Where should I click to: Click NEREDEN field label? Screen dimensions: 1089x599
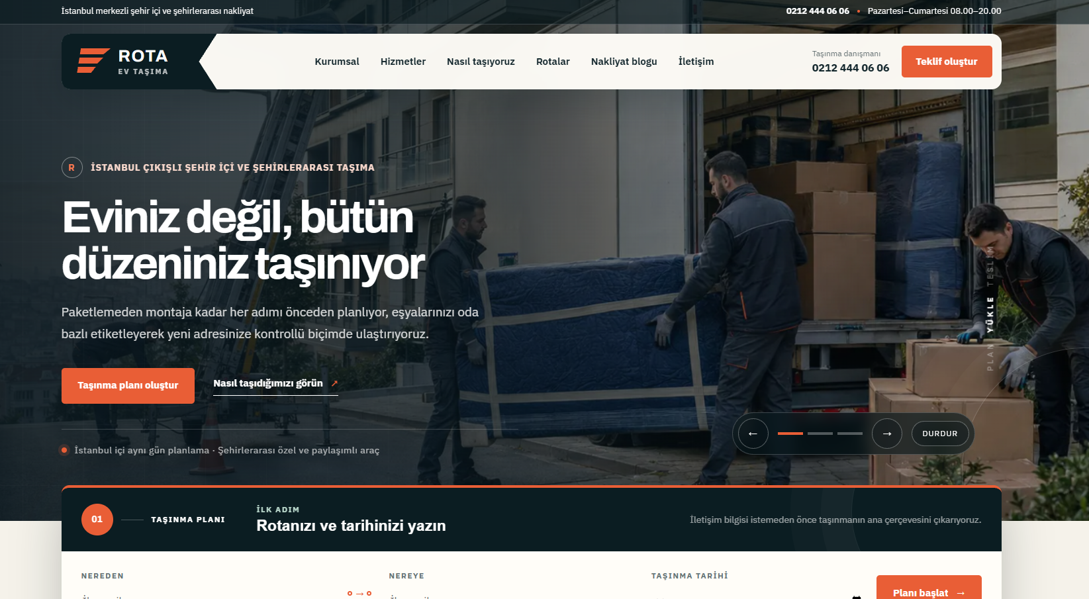click(x=103, y=576)
